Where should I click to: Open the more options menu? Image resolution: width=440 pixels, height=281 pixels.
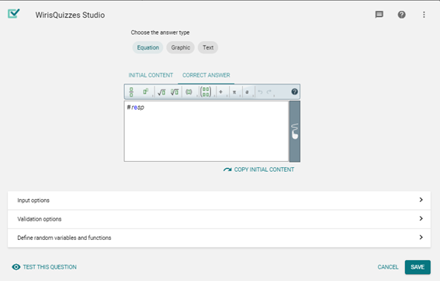pyautogui.click(x=424, y=15)
